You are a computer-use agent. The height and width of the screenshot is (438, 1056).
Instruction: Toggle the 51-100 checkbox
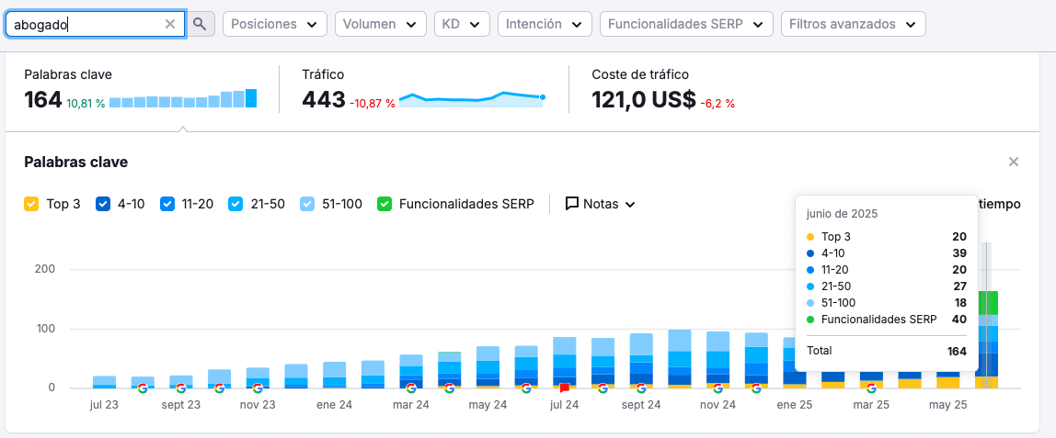(306, 204)
